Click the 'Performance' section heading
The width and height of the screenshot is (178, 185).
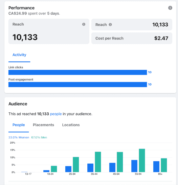coord(21,8)
